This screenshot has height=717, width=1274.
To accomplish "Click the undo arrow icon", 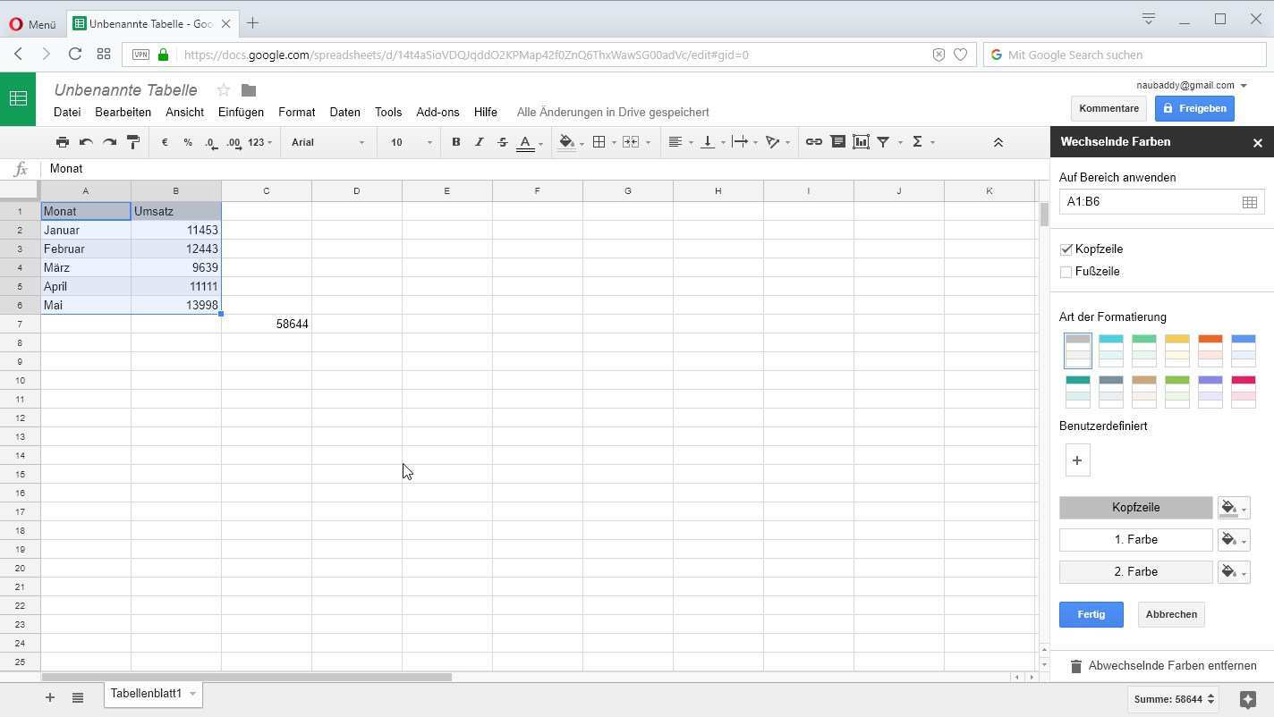I will (86, 142).
